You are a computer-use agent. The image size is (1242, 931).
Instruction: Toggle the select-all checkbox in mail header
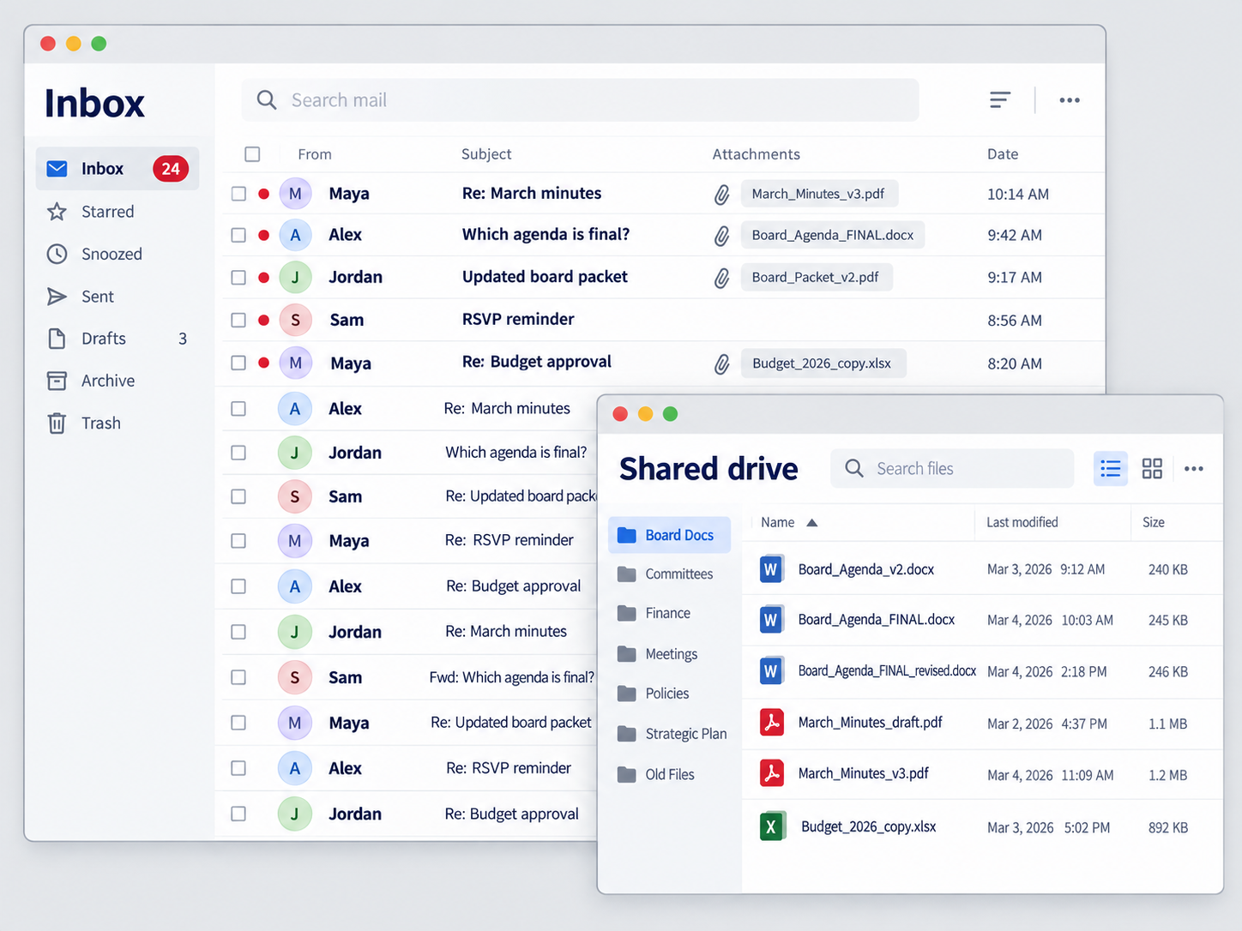pyautogui.click(x=252, y=154)
